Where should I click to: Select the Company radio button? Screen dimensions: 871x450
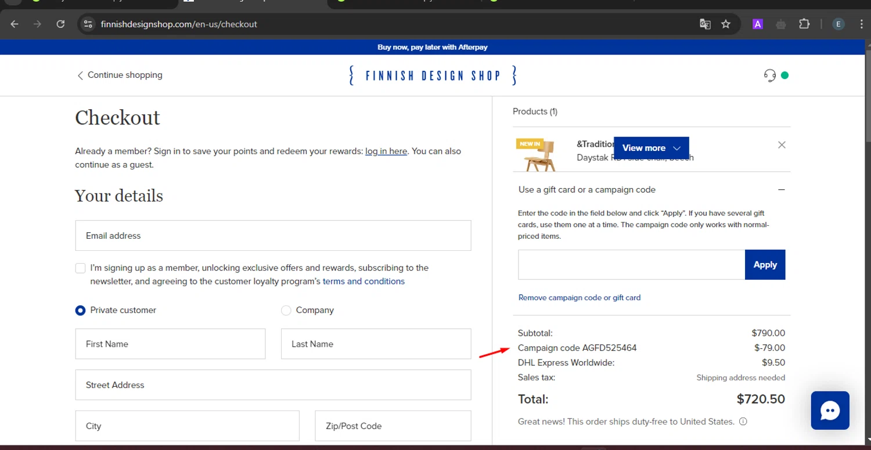coord(286,310)
